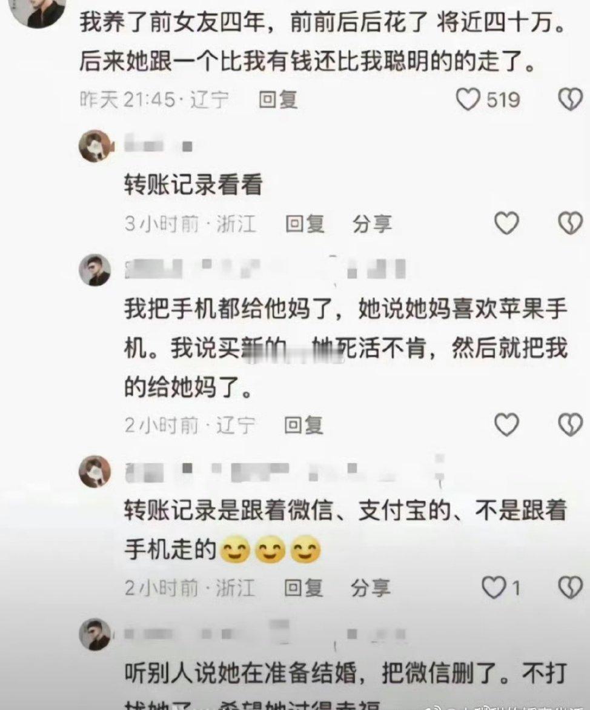Dislike the 微信、支付宝 transfer record comment
Screen dimensions: 590x710
570,588
